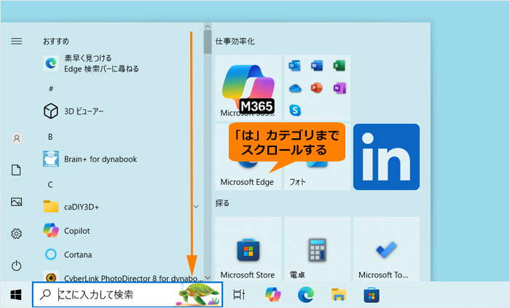The width and height of the screenshot is (510, 308).
Task: Click the Windows Start button
Action: (16, 295)
